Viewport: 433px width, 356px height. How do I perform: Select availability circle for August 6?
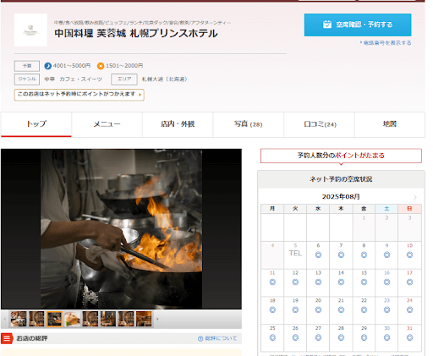click(x=318, y=255)
